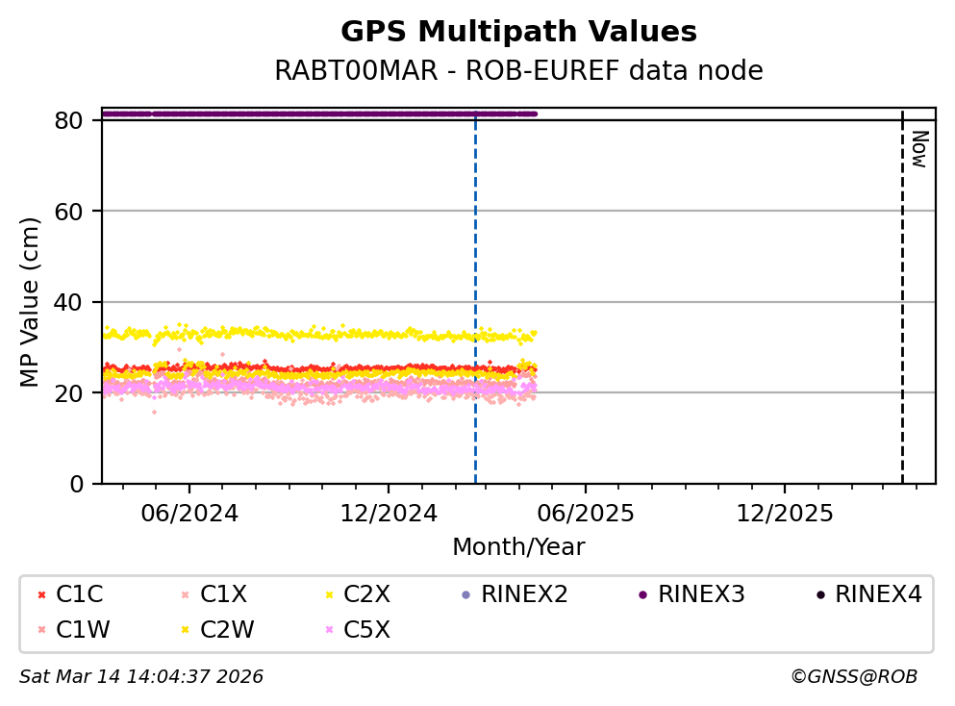Viewport: 955px width, 706px height.
Task: Click the purple RINEX3 legend dot
Action: 642,595
